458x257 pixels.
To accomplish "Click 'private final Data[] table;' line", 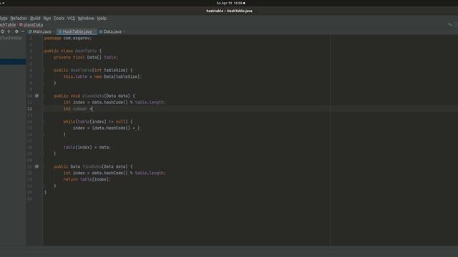I will 86,57.
